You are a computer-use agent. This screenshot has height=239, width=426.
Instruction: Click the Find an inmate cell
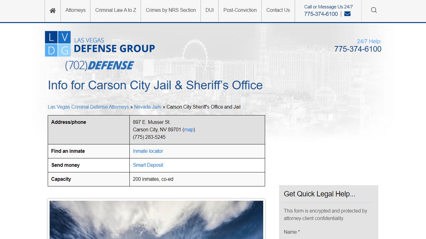pos(89,151)
